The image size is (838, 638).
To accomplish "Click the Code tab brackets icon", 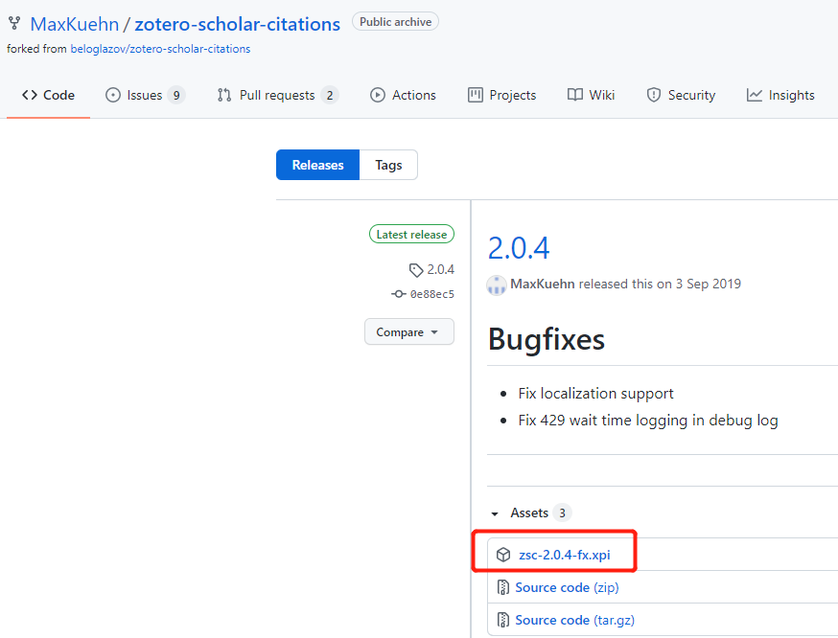I will tap(30, 95).
